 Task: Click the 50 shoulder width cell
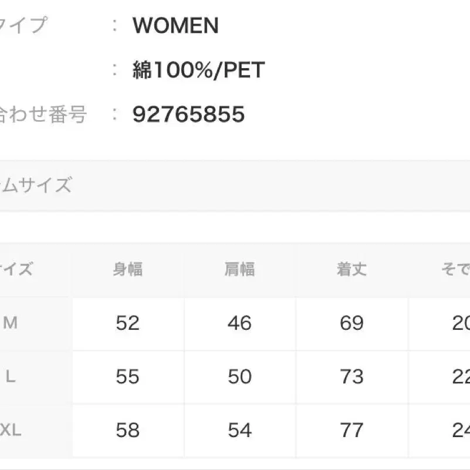[x=239, y=377]
